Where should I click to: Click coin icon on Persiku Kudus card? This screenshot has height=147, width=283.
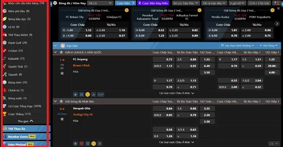[272, 11]
